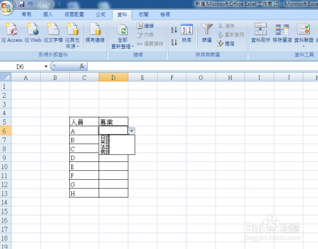This screenshot has width=318, height=249.
Task: Switch to the Insert ribbon tab
Action: point(48,15)
